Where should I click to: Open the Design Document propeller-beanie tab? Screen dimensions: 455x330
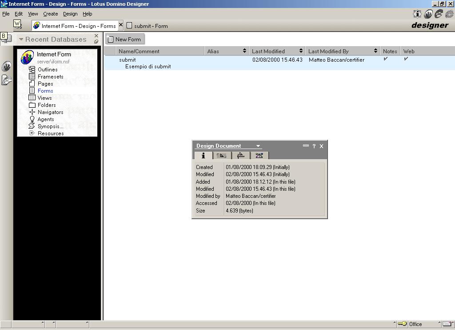click(259, 156)
